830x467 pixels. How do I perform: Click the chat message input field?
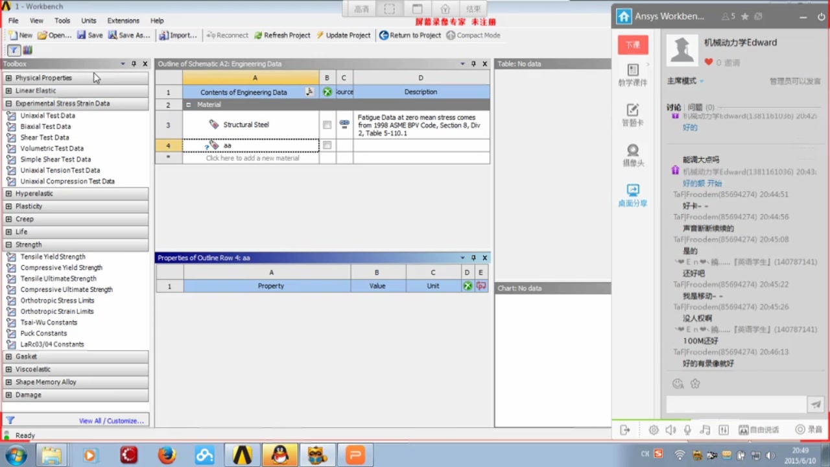tap(736, 404)
